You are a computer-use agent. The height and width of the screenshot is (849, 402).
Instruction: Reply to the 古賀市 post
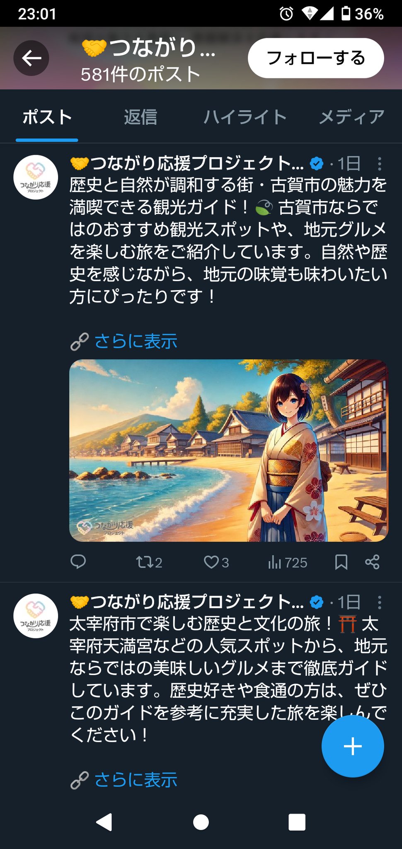point(78,562)
